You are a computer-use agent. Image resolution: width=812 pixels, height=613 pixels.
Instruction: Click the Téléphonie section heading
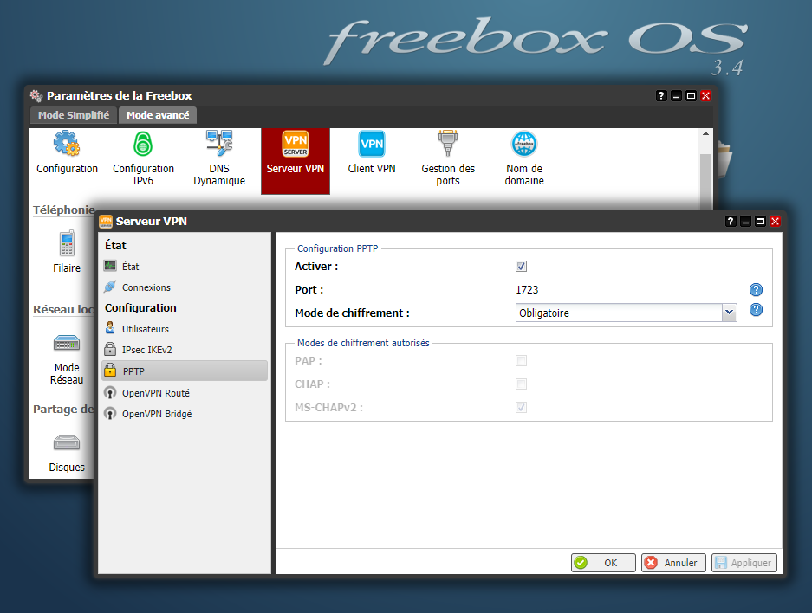point(64,210)
